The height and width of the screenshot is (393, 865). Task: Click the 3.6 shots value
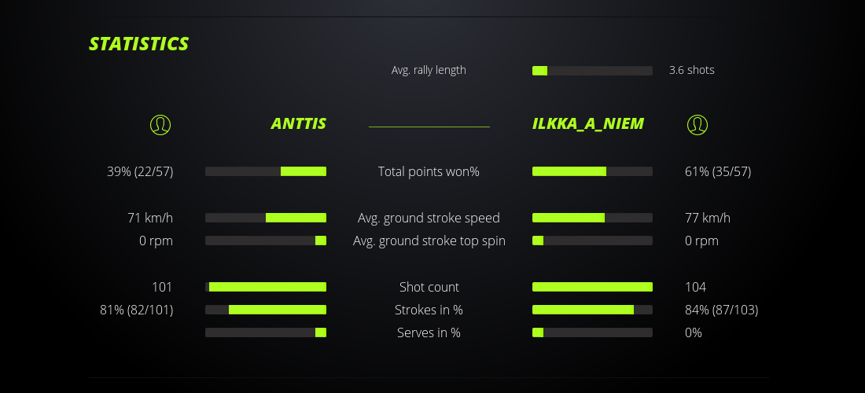691,70
